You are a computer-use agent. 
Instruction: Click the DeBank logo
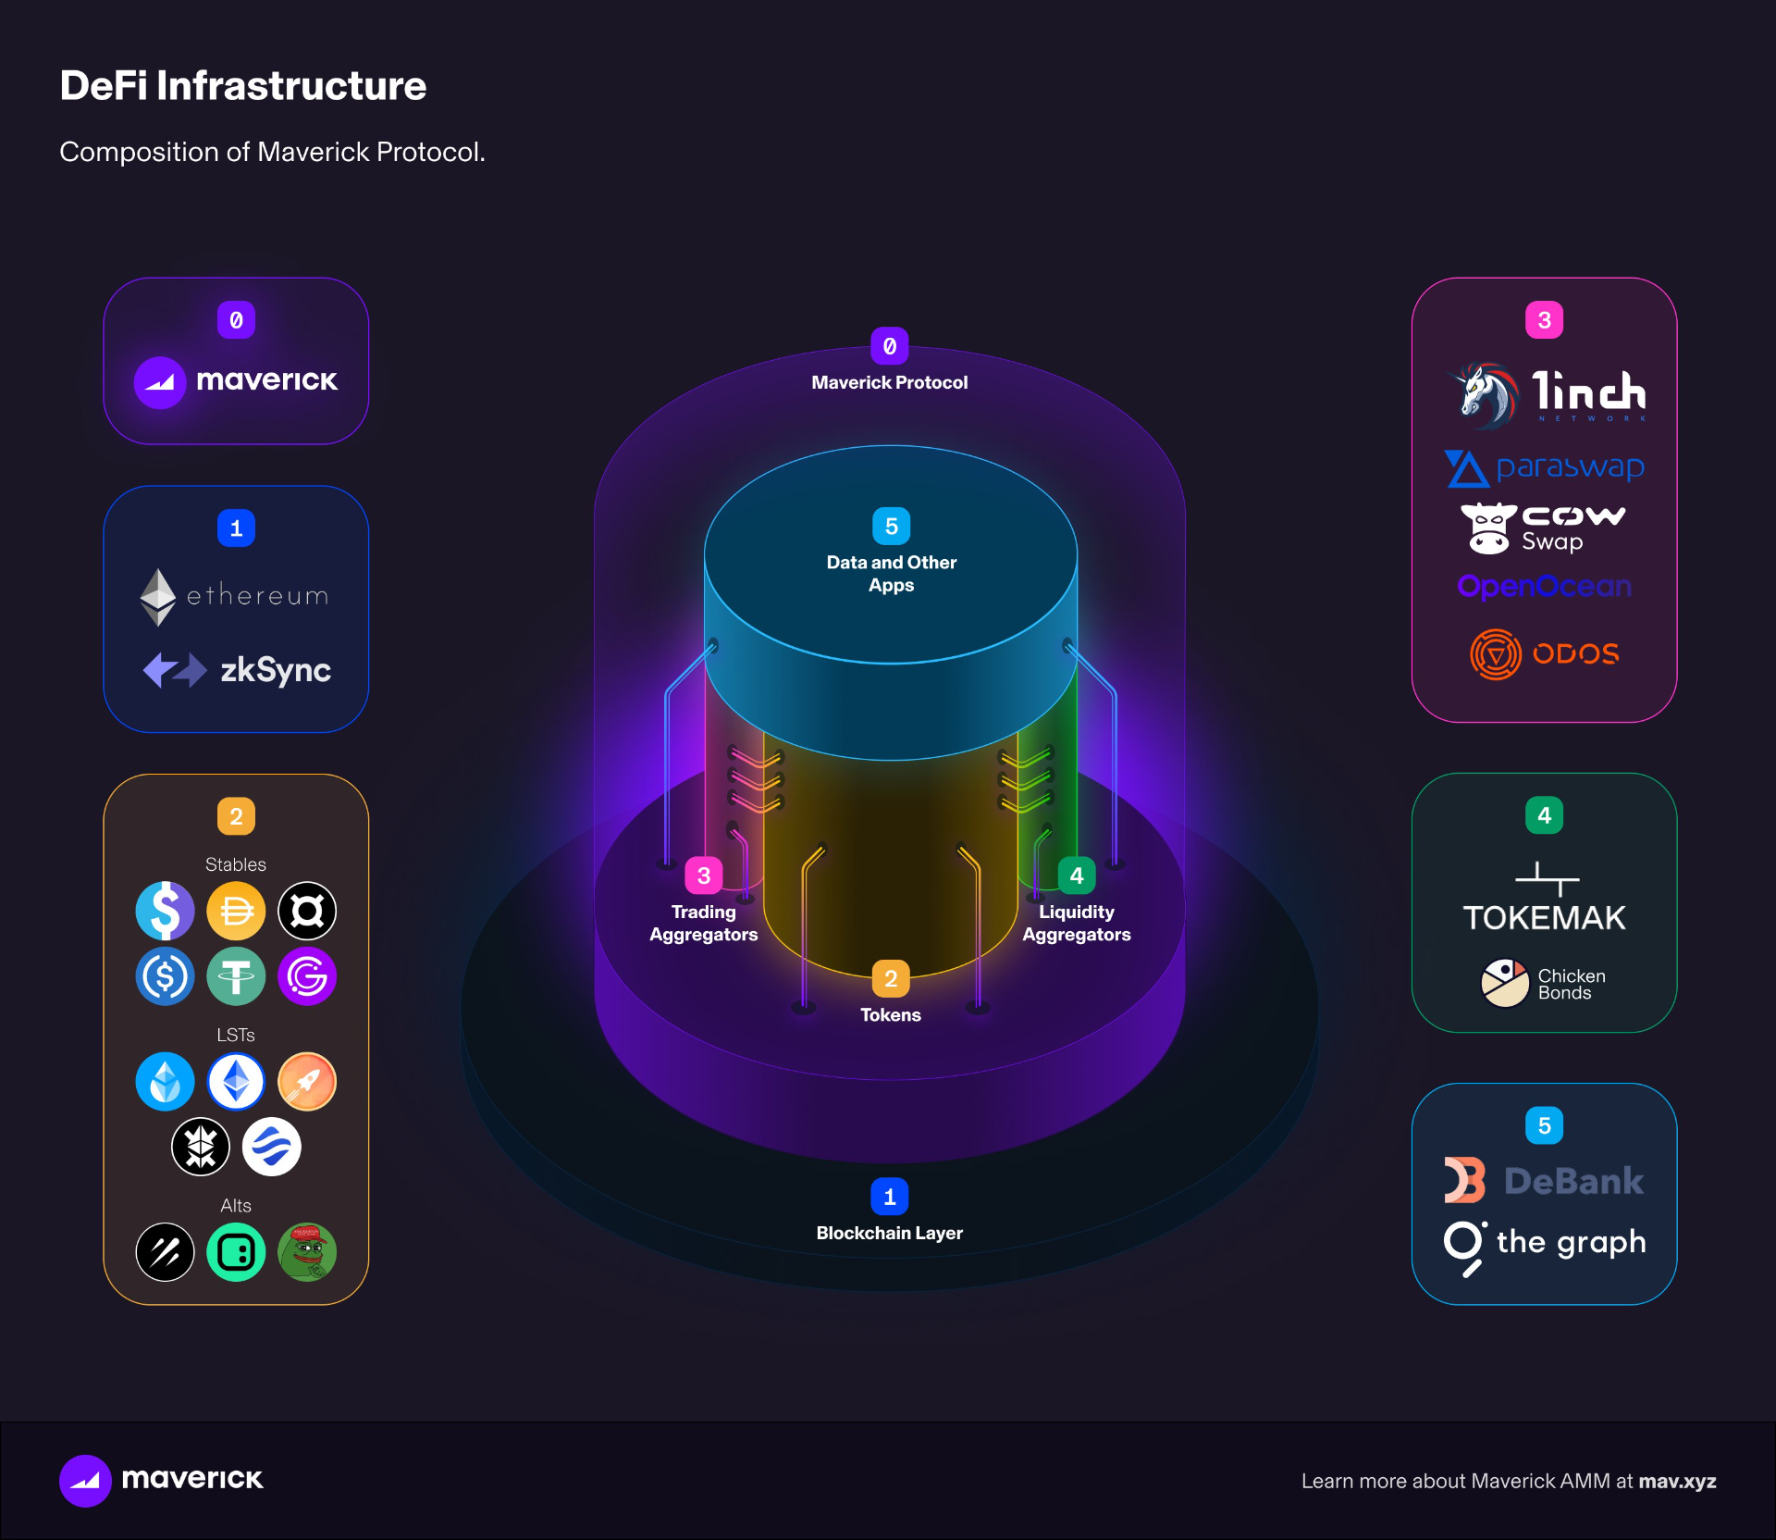click(x=1544, y=1181)
